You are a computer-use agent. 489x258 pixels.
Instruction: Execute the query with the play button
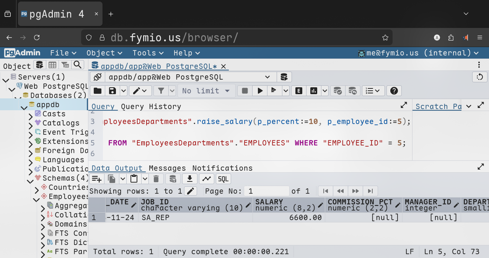pyautogui.click(x=260, y=91)
